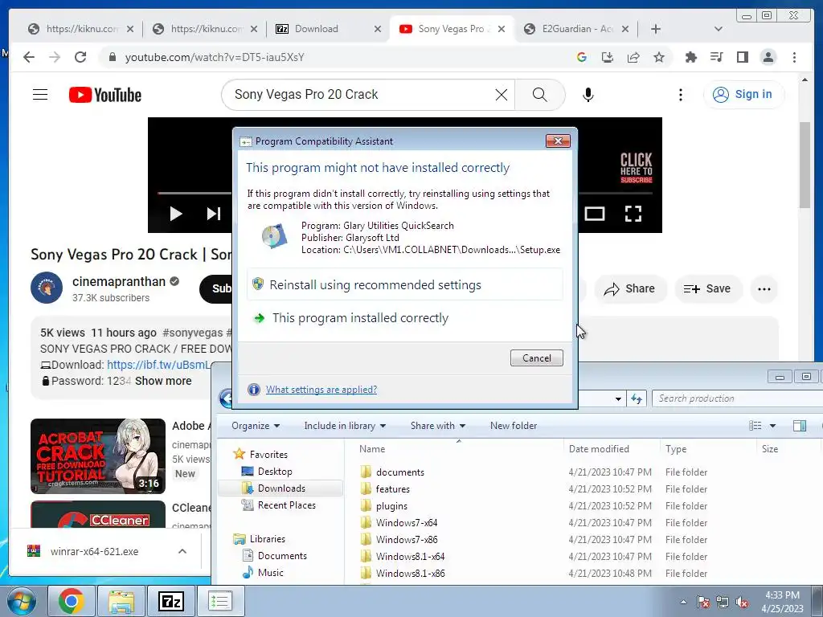Open What settings are applied link

[x=321, y=390]
